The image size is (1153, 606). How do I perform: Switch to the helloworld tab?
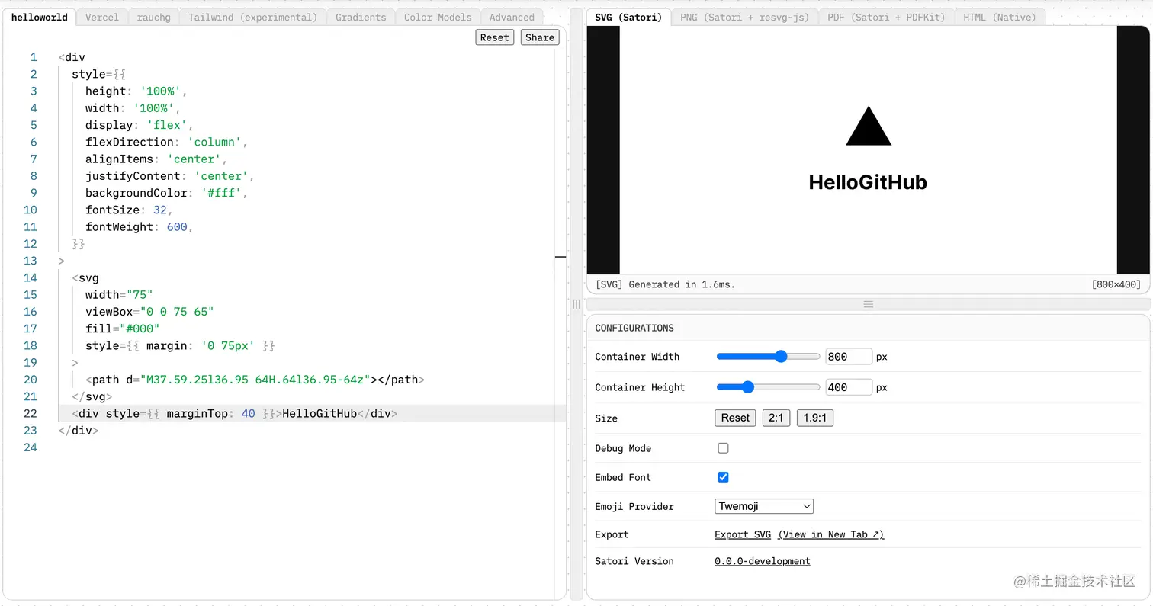[39, 17]
